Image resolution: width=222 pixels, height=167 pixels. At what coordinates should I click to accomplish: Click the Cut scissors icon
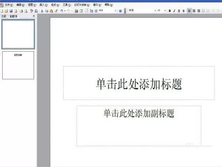pyautogui.click(x=42, y=11)
